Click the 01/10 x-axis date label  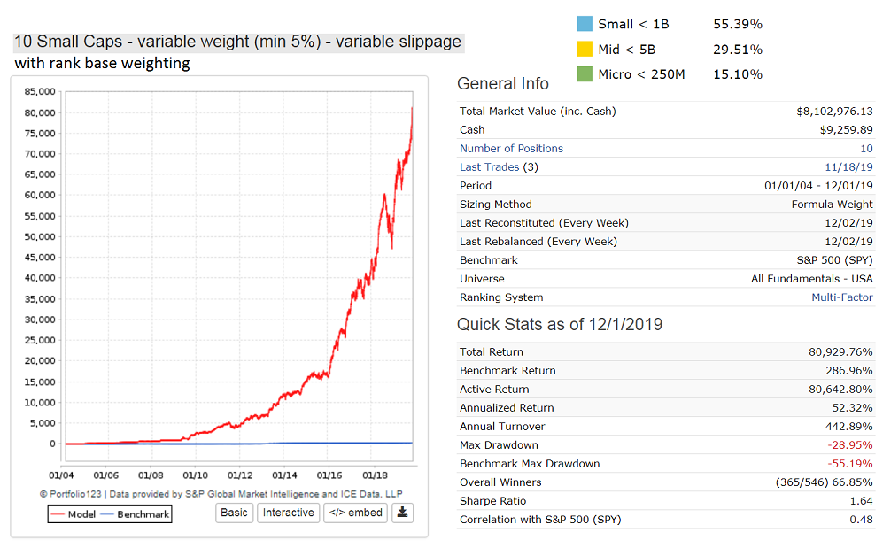tap(196, 475)
